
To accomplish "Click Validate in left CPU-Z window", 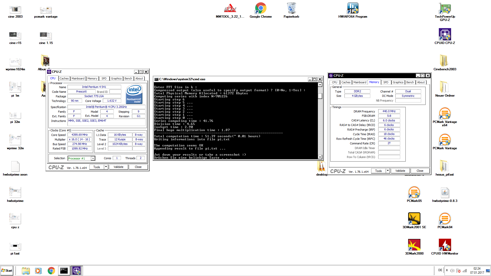I will click(118, 167).
